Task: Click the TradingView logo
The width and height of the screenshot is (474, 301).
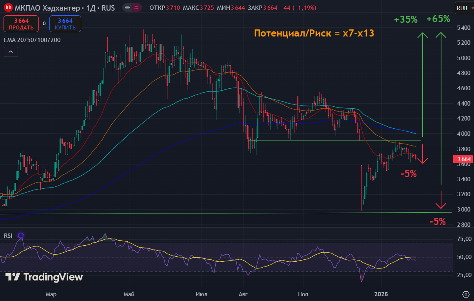Action: click(x=44, y=277)
